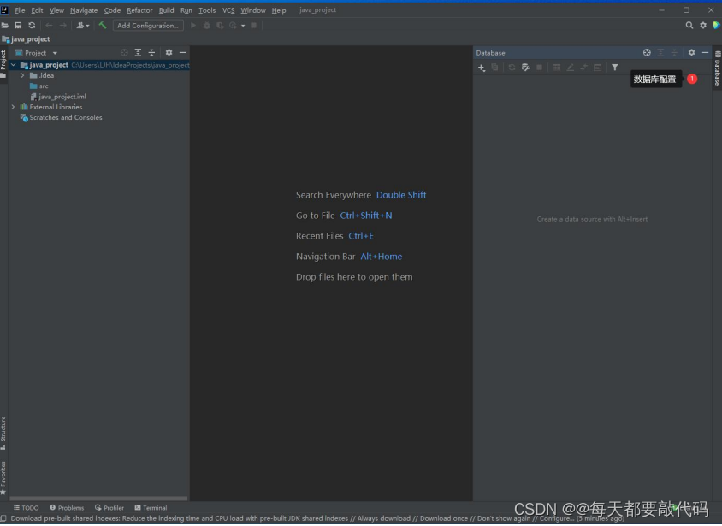
Task: Click the Add Configuration button
Action: coord(147,25)
